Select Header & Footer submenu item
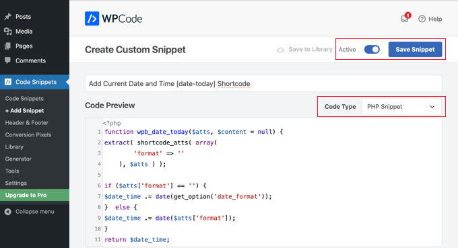Screen dimensions: 458x248 [x=26, y=123]
